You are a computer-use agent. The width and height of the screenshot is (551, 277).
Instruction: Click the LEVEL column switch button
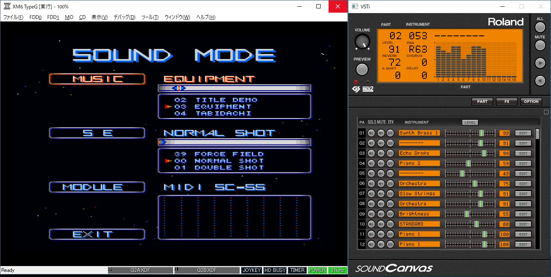click(470, 122)
